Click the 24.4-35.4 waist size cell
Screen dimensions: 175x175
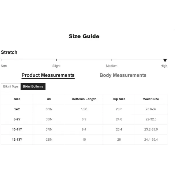tap(151, 139)
